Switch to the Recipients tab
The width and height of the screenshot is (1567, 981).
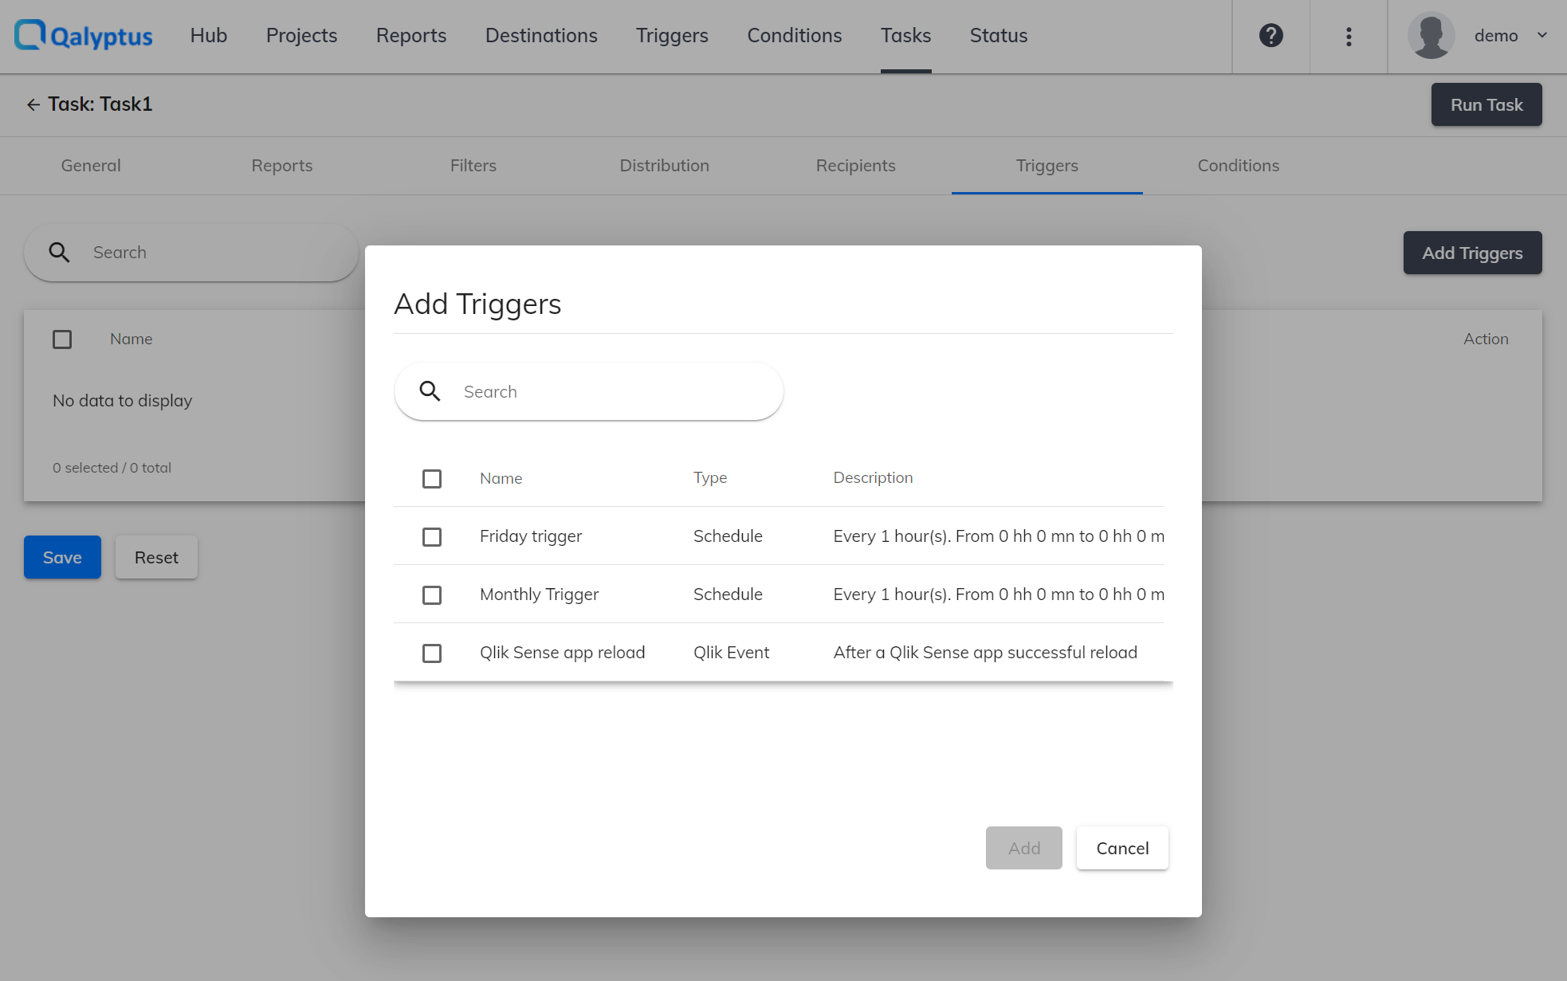[x=855, y=166]
